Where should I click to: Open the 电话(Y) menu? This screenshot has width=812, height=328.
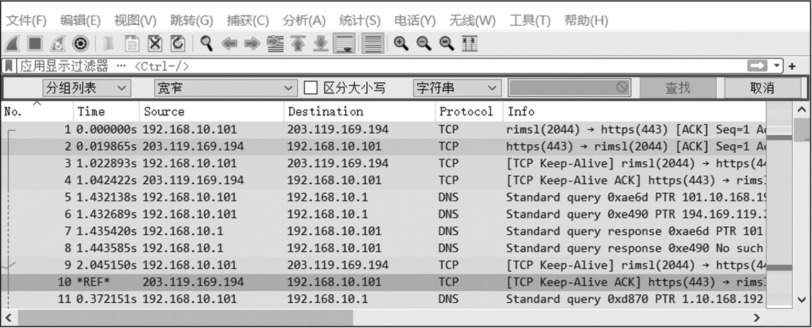pos(415,21)
